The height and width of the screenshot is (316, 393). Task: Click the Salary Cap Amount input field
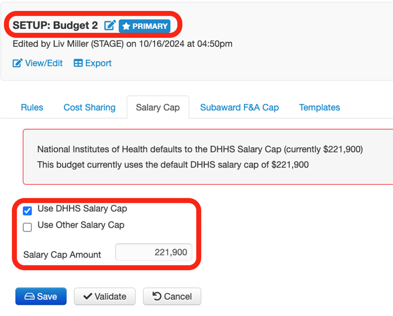point(154,253)
